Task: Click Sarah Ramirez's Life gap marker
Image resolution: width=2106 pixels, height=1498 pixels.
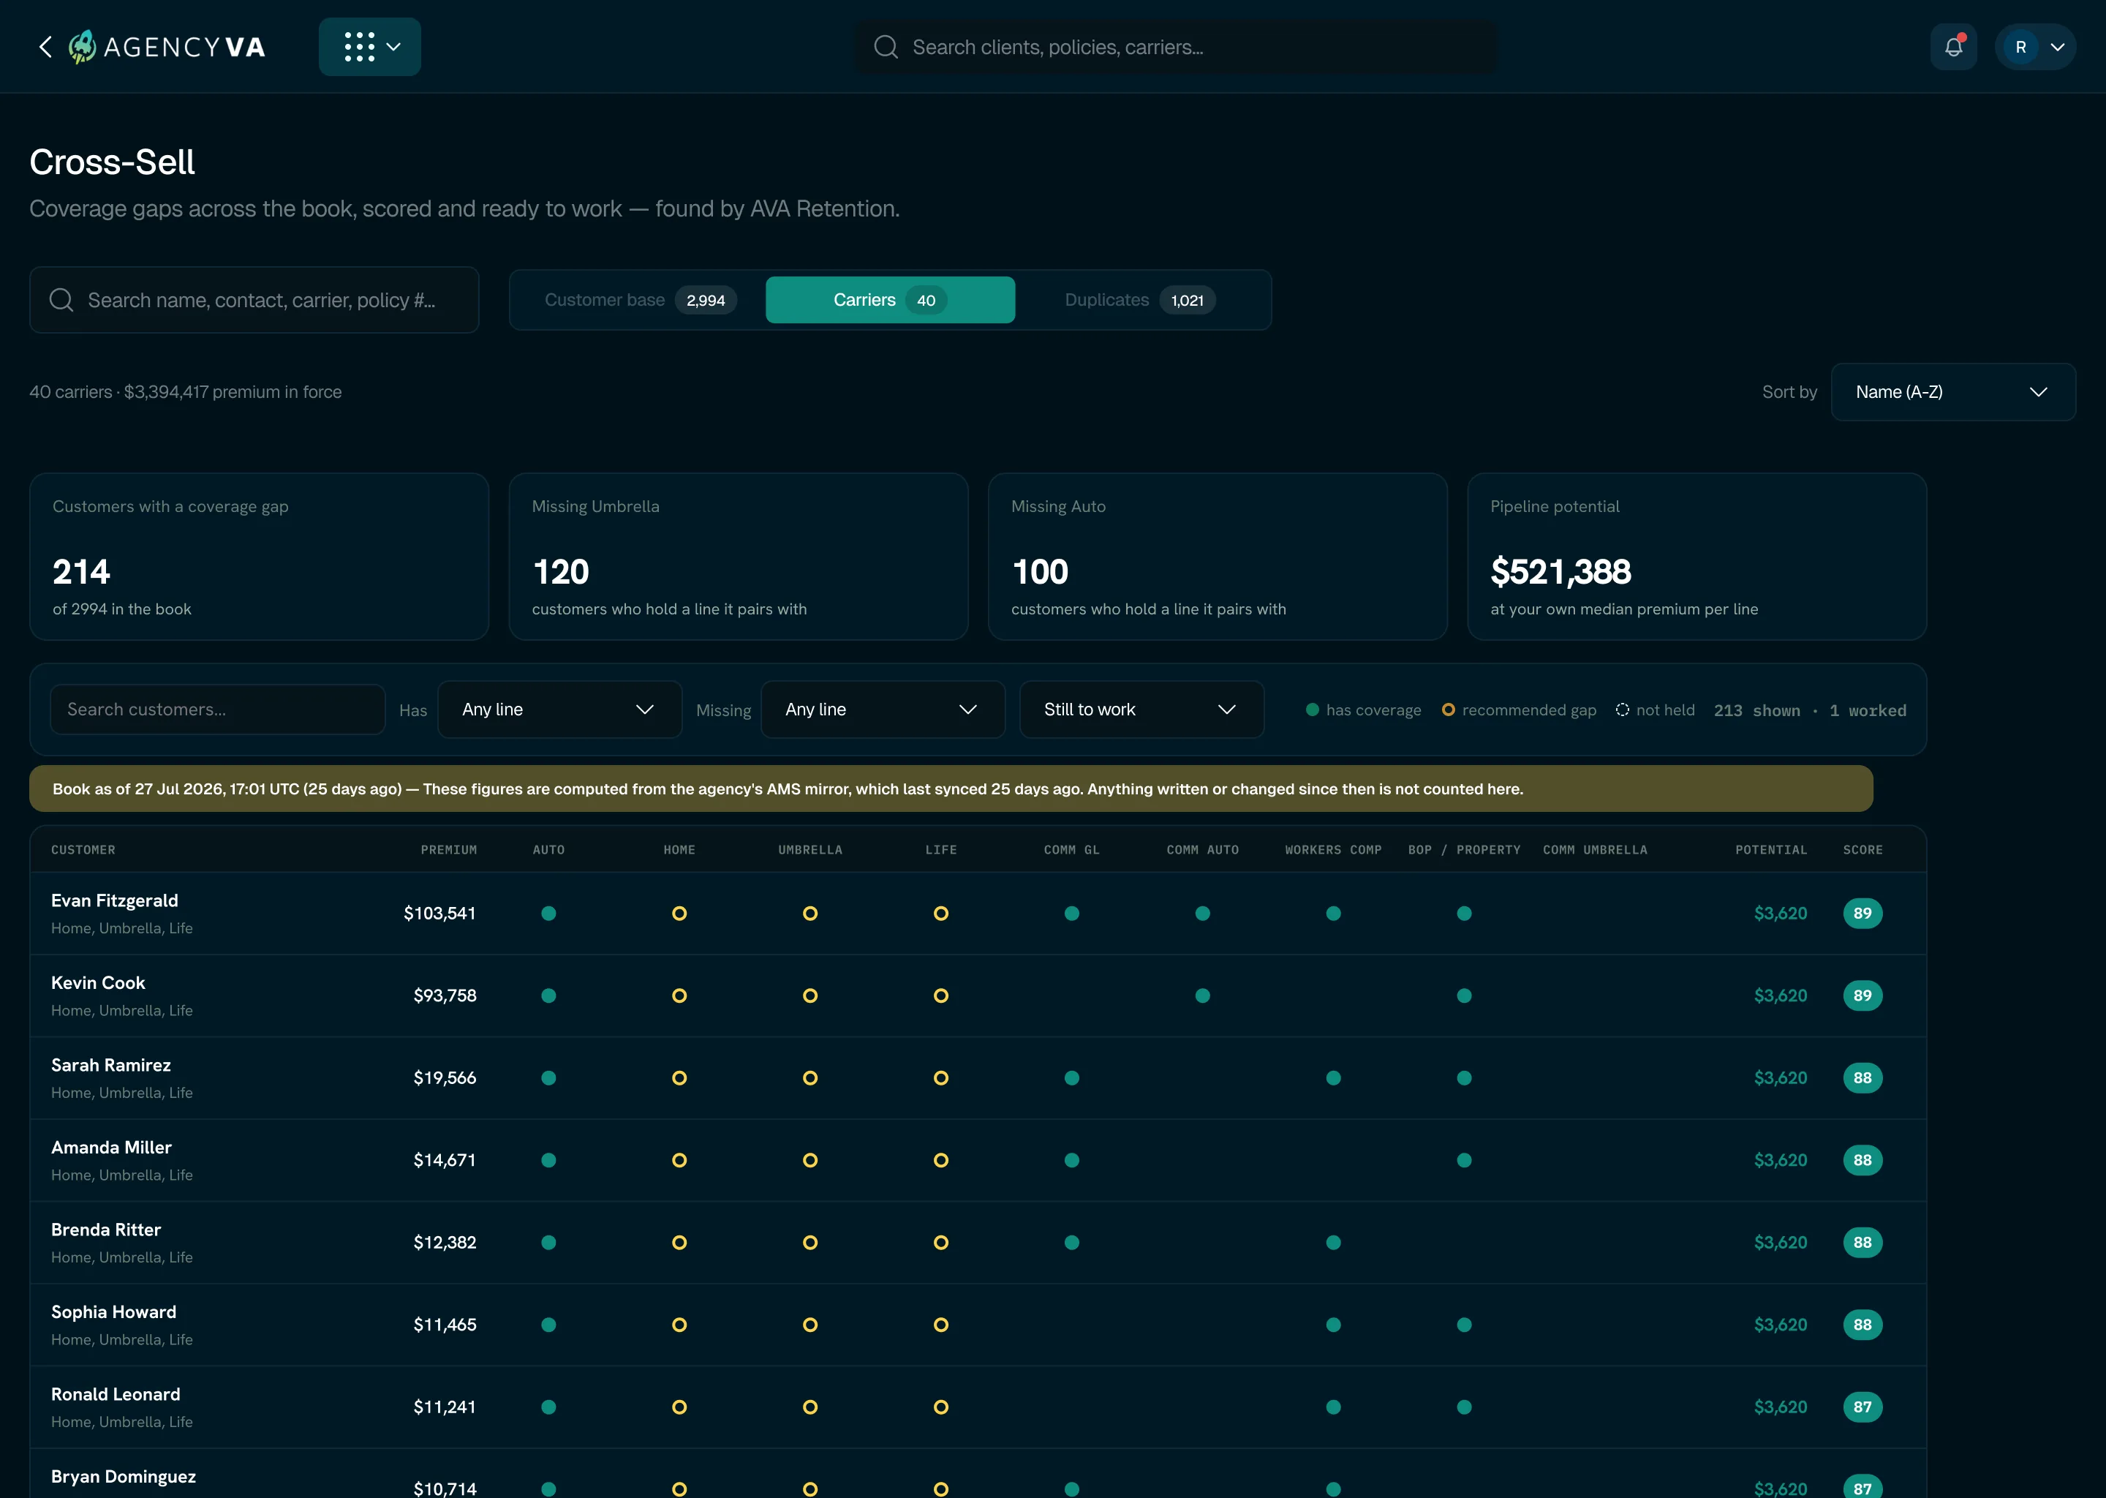Action: pos(940,1077)
